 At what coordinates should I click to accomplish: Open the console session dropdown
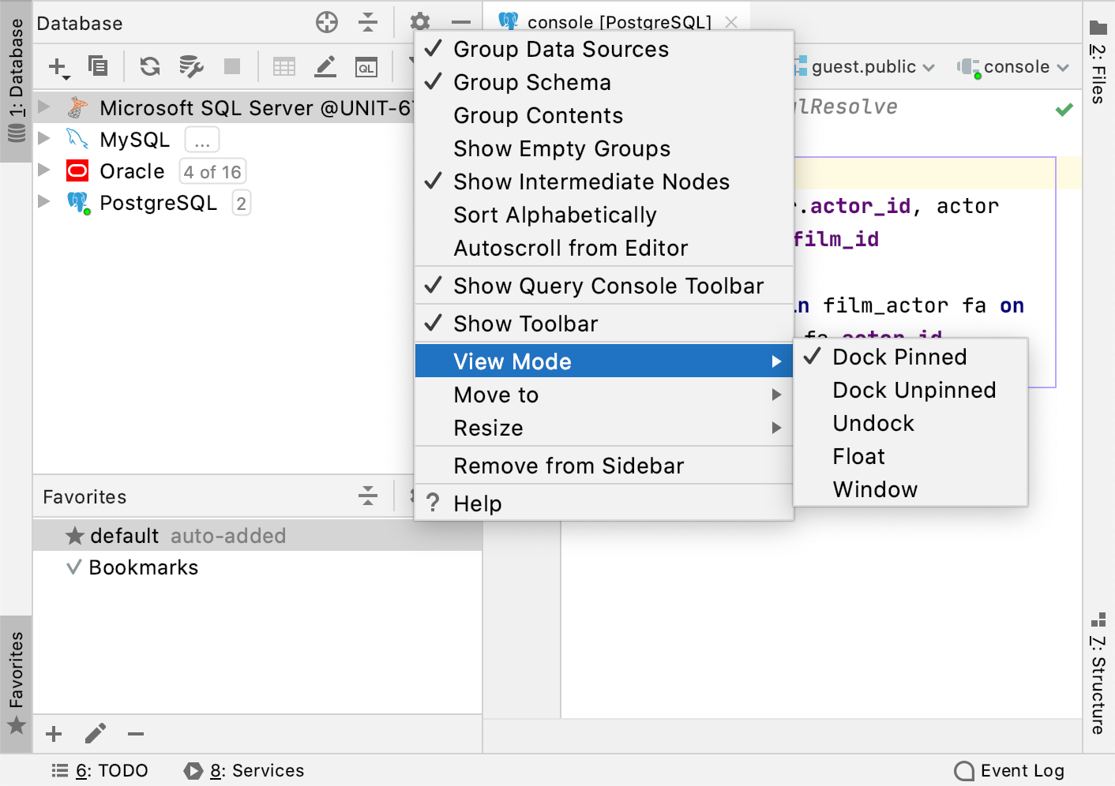click(x=1014, y=67)
